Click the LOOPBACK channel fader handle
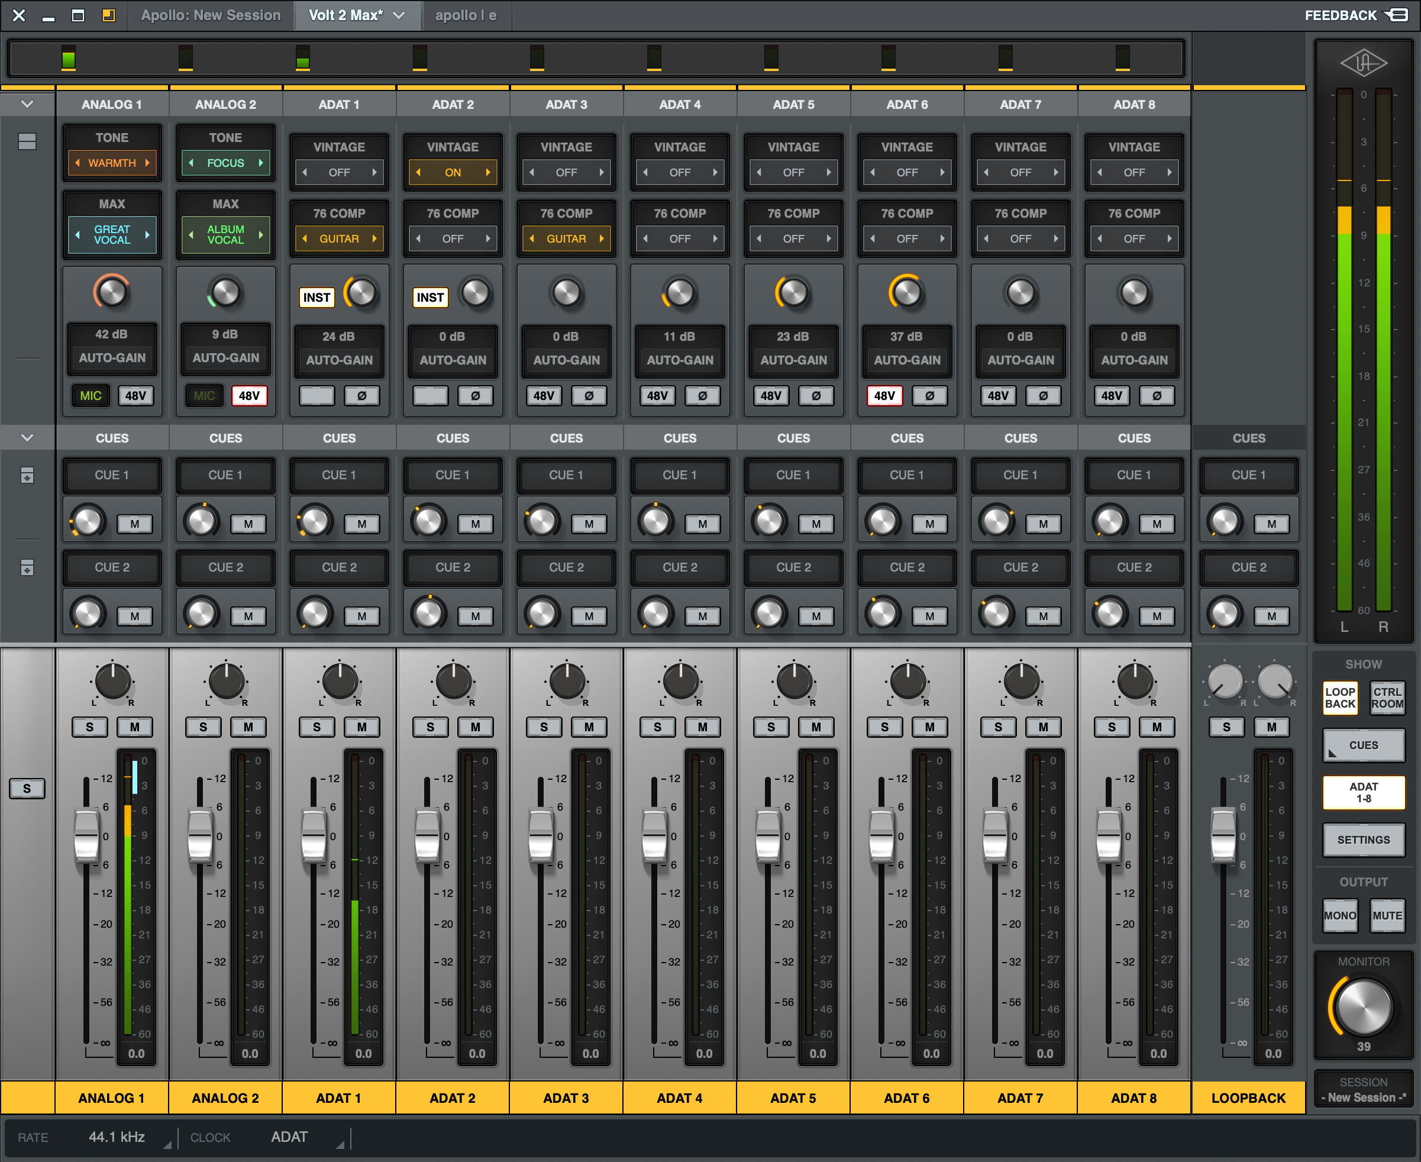The width and height of the screenshot is (1421, 1162). [x=1223, y=836]
